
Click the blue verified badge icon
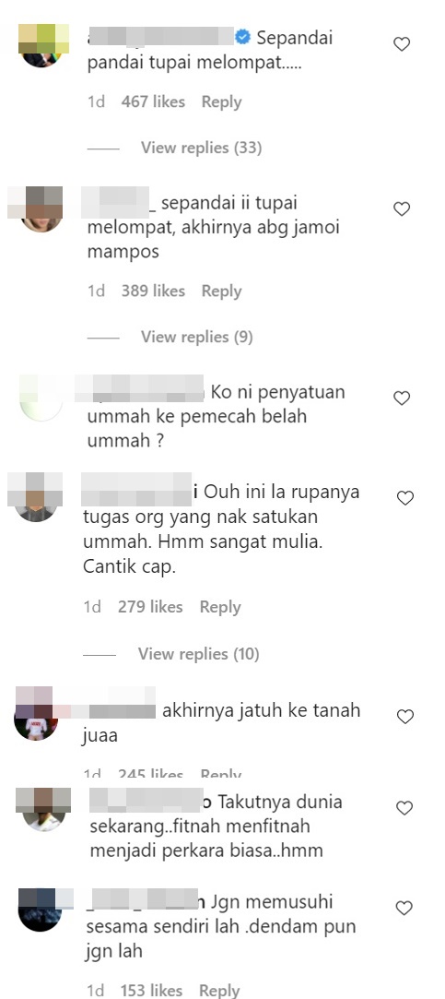coord(242,38)
